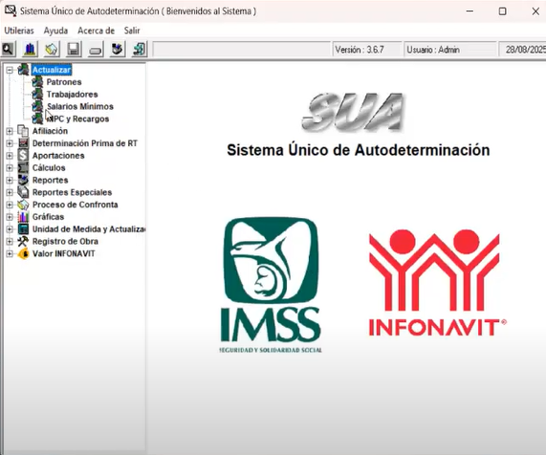Screen dimensions: 546x455
Task: Select the Determinación Prima de RT label
Action: 84,143
